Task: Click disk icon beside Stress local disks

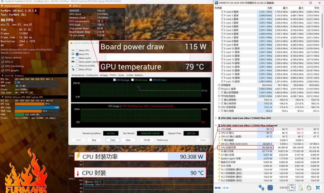Action: tap(73, 66)
